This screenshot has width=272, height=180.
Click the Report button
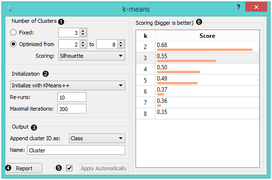(24, 168)
